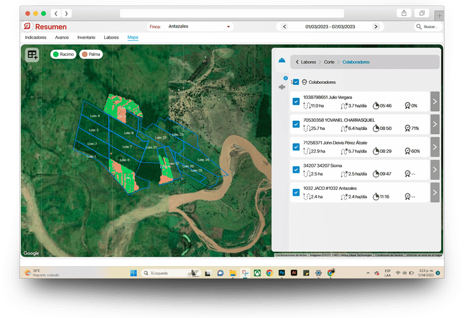
Task: Open the Inventario tab
Action: coord(87,38)
